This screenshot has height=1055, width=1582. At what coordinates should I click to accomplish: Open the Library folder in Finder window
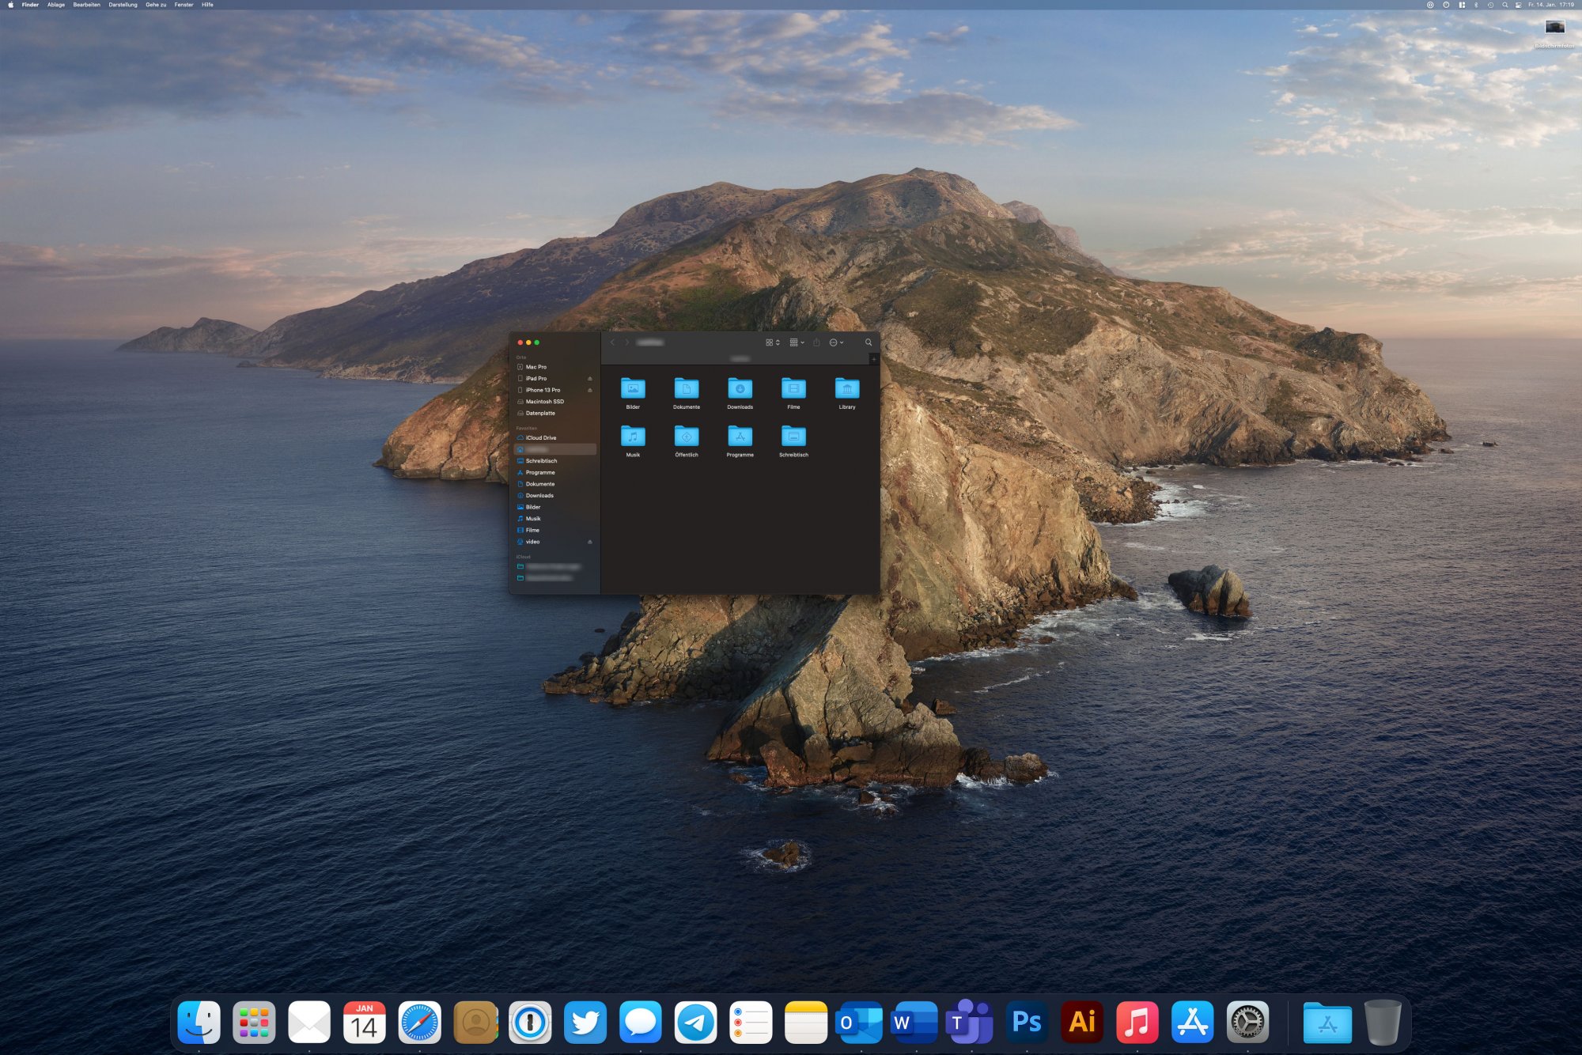[x=846, y=389]
